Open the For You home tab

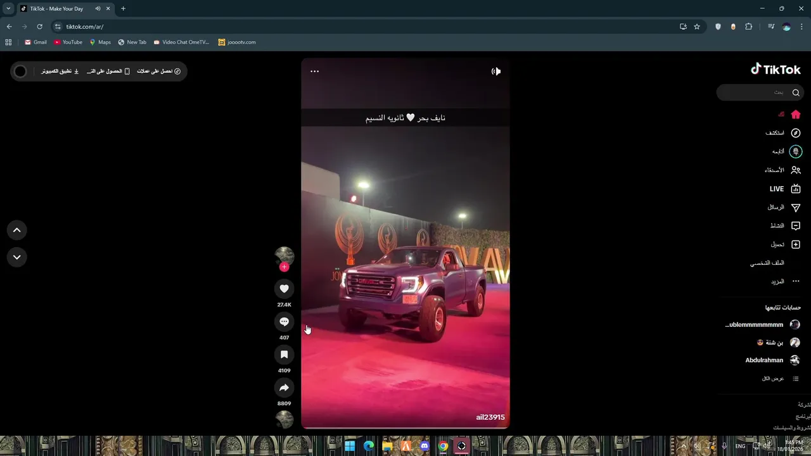789,115
